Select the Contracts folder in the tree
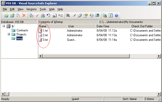This screenshot has height=102, width=162. (22, 30)
